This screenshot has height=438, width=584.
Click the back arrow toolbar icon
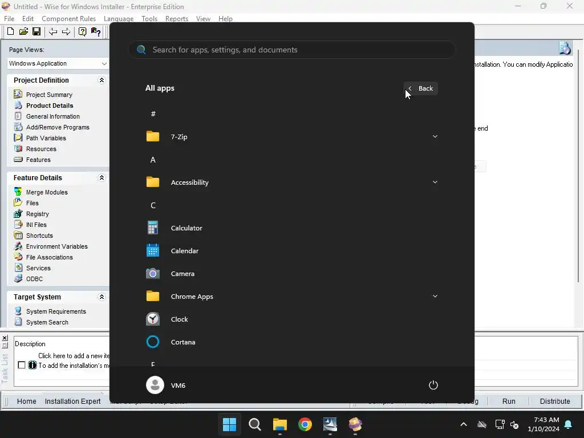53,32
